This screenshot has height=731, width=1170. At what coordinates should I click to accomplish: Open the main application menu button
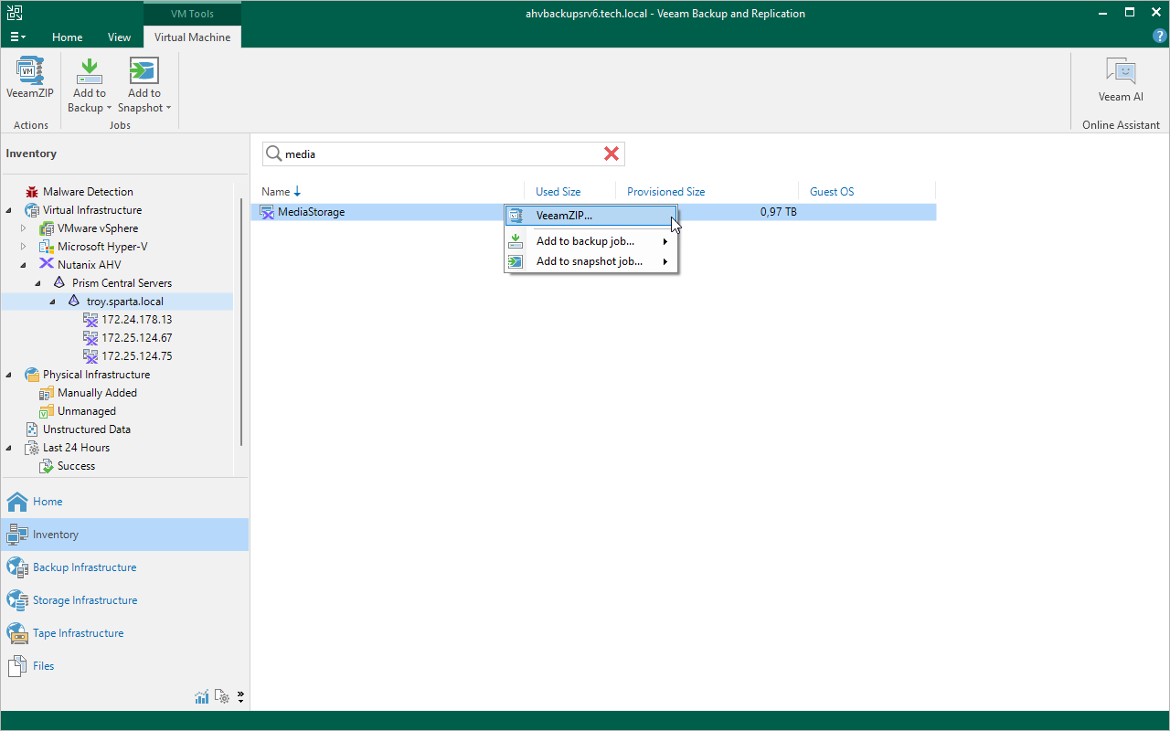pyautogui.click(x=17, y=37)
